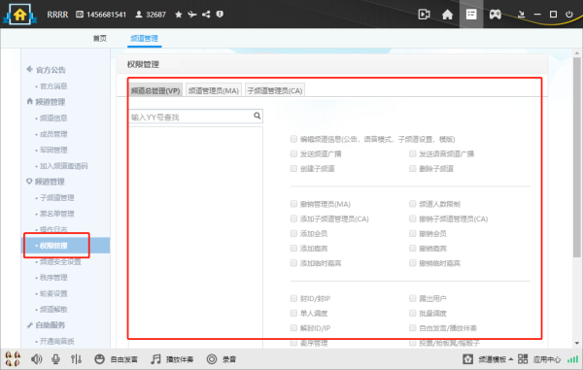The image size is (583, 370).
Task: Open the 子频道管理员(CA) tab
Action: point(275,90)
